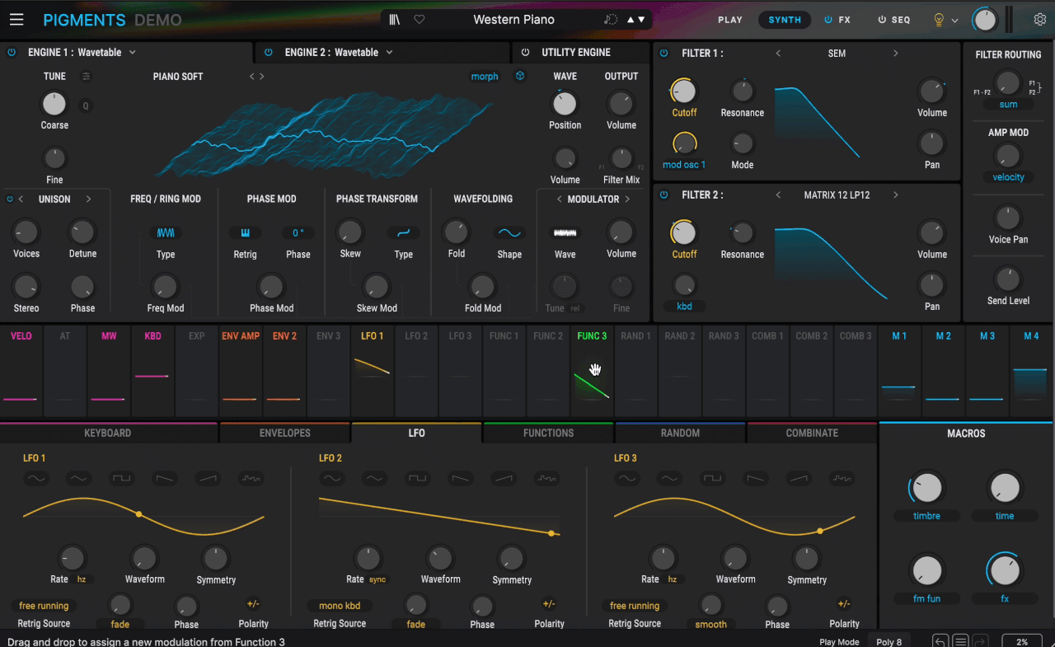Viewport: 1055px width, 647px height.
Task: Select LFO 1 sine waveform icon
Action: point(36,478)
